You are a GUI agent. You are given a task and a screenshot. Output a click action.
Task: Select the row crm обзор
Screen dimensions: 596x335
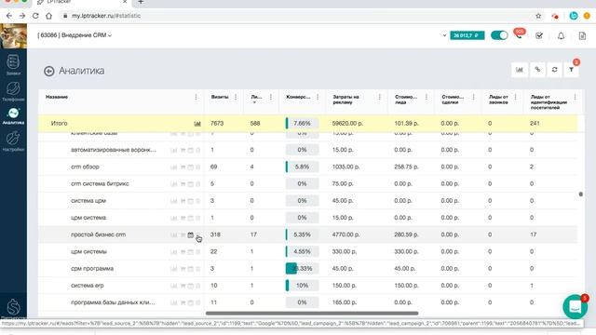(308, 167)
